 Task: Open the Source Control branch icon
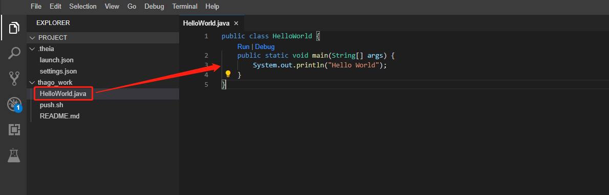tap(14, 79)
